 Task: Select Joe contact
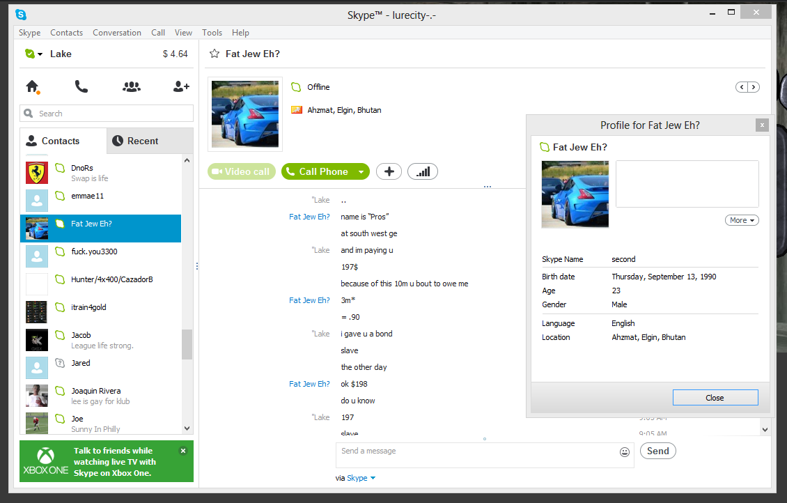pyautogui.click(x=100, y=423)
